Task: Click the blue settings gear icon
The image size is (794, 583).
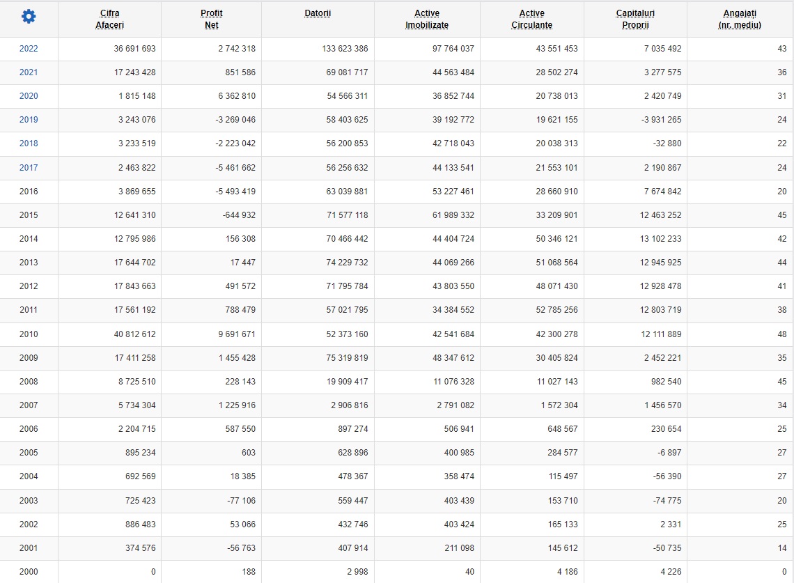Action: tap(29, 17)
